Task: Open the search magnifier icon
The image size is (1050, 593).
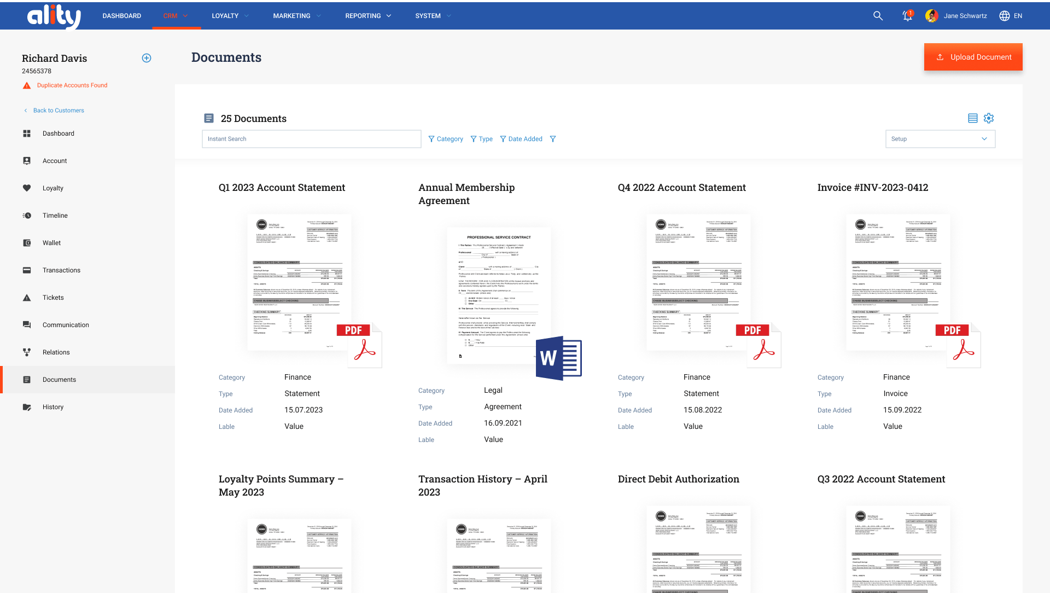Action: click(878, 16)
